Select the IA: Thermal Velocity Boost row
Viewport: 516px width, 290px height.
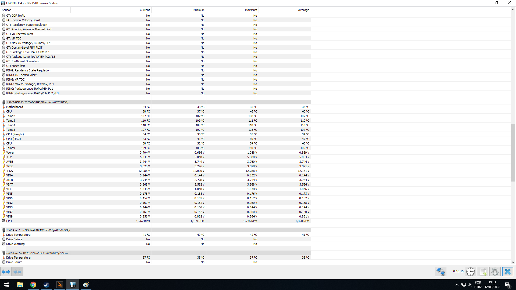coord(156,20)
